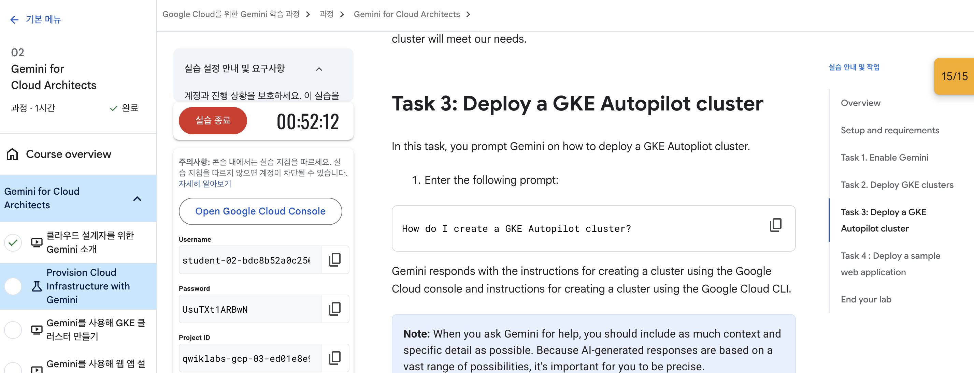Copy the Username with its copy icon

tap(335, 260)
